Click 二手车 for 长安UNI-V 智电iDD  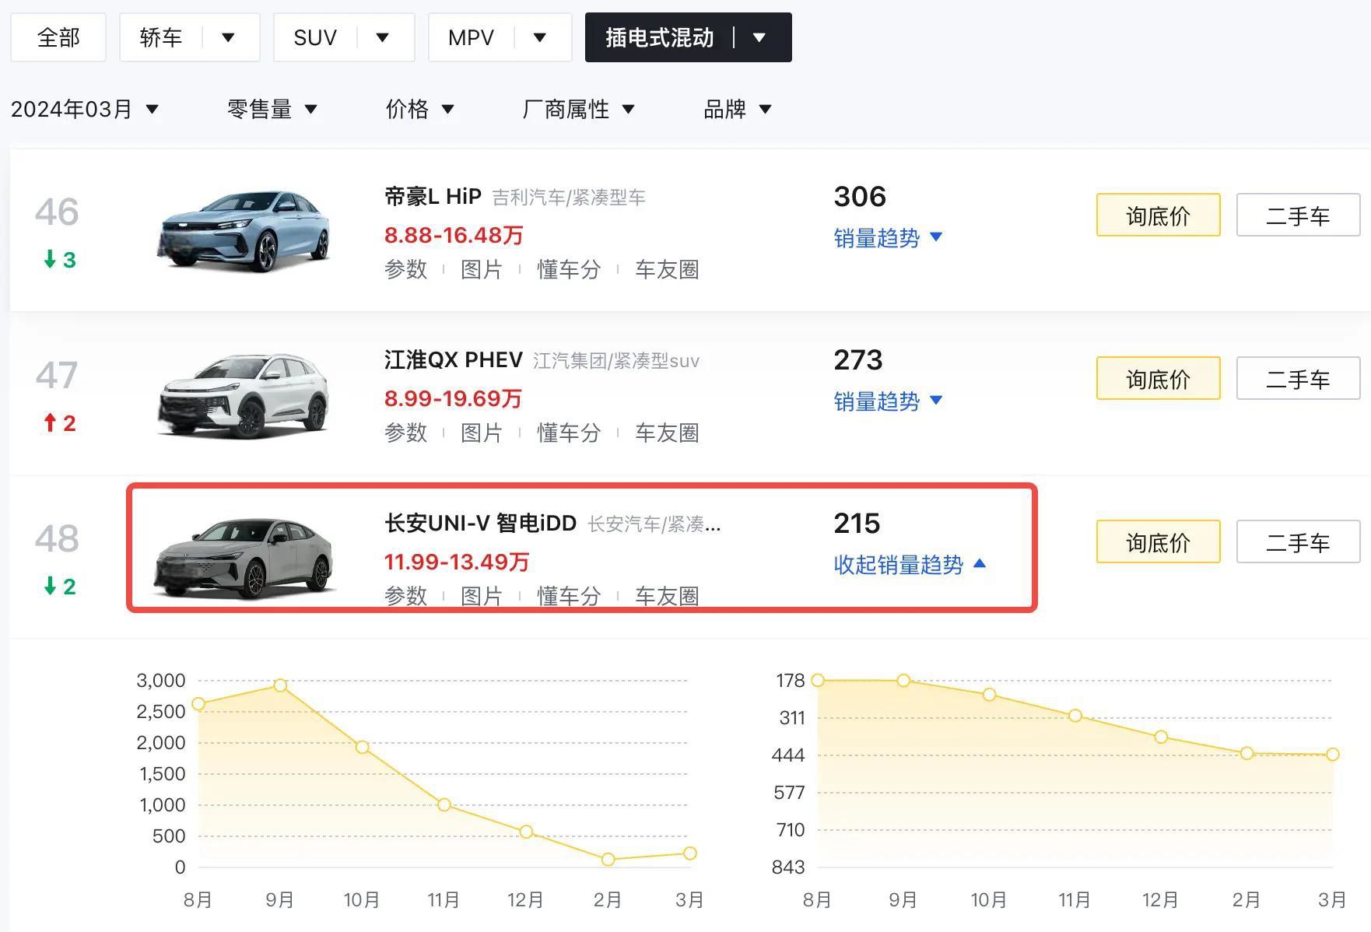tap(1298, 541)
